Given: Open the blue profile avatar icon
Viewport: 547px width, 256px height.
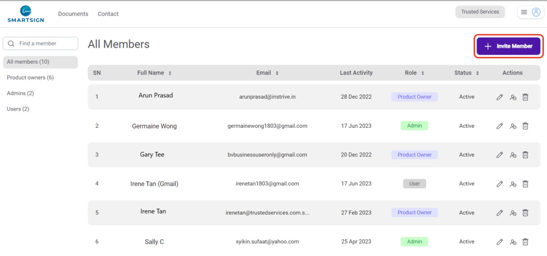Looking at the screenshot, I should coord(536,12).
